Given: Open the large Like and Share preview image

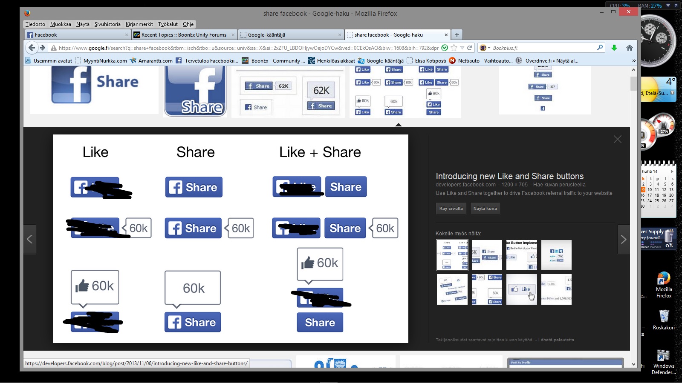Looking at the screenshot, I should 231,239.
